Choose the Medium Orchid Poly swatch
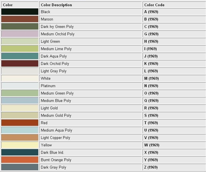 click(20, 34)
